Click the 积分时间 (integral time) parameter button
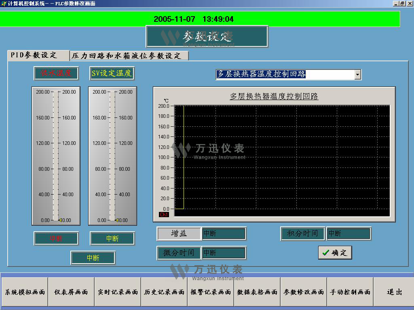Screen dimensions: 414x310 [x=302, y=233]
